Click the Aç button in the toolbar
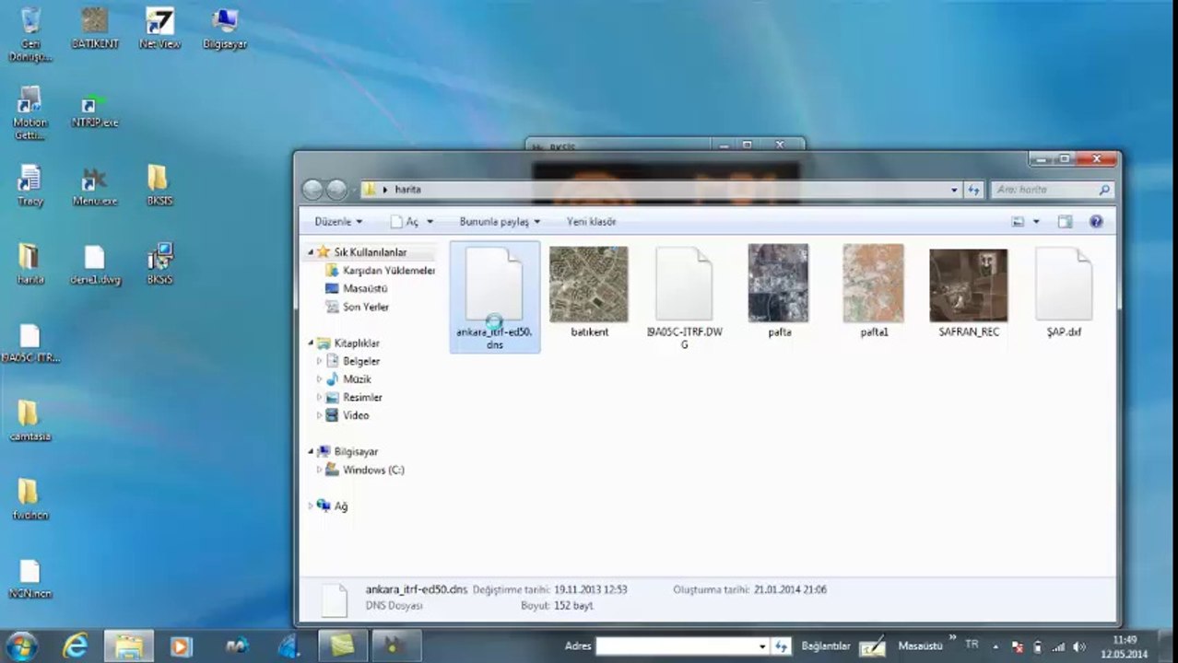The image size is (1178, 663). [404, 222]
